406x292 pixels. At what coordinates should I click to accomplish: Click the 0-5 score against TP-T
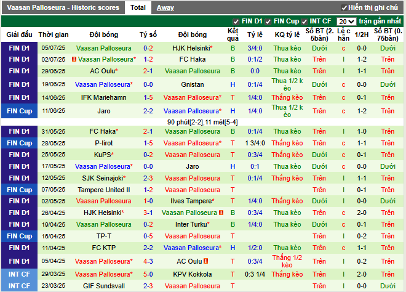point(148,236)
